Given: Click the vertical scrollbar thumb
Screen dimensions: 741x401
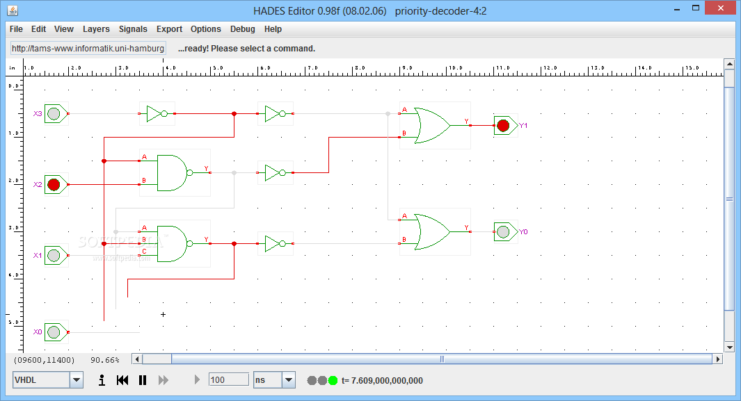Looking at the screenshot, I should [x=729, y=199].
